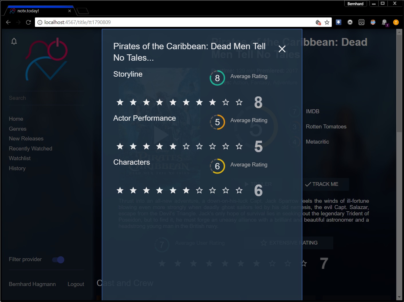Click the notification bell icon
This screenshot has width=404, height=302.
coord(14,41)
